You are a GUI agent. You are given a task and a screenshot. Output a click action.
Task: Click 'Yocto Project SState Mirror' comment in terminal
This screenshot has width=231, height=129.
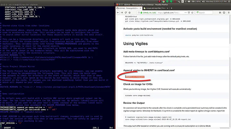coord(17,66)
